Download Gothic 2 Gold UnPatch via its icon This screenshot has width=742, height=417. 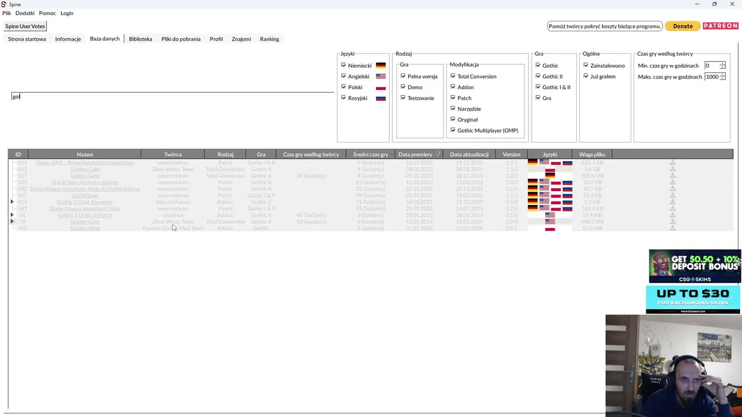point(672,215)
